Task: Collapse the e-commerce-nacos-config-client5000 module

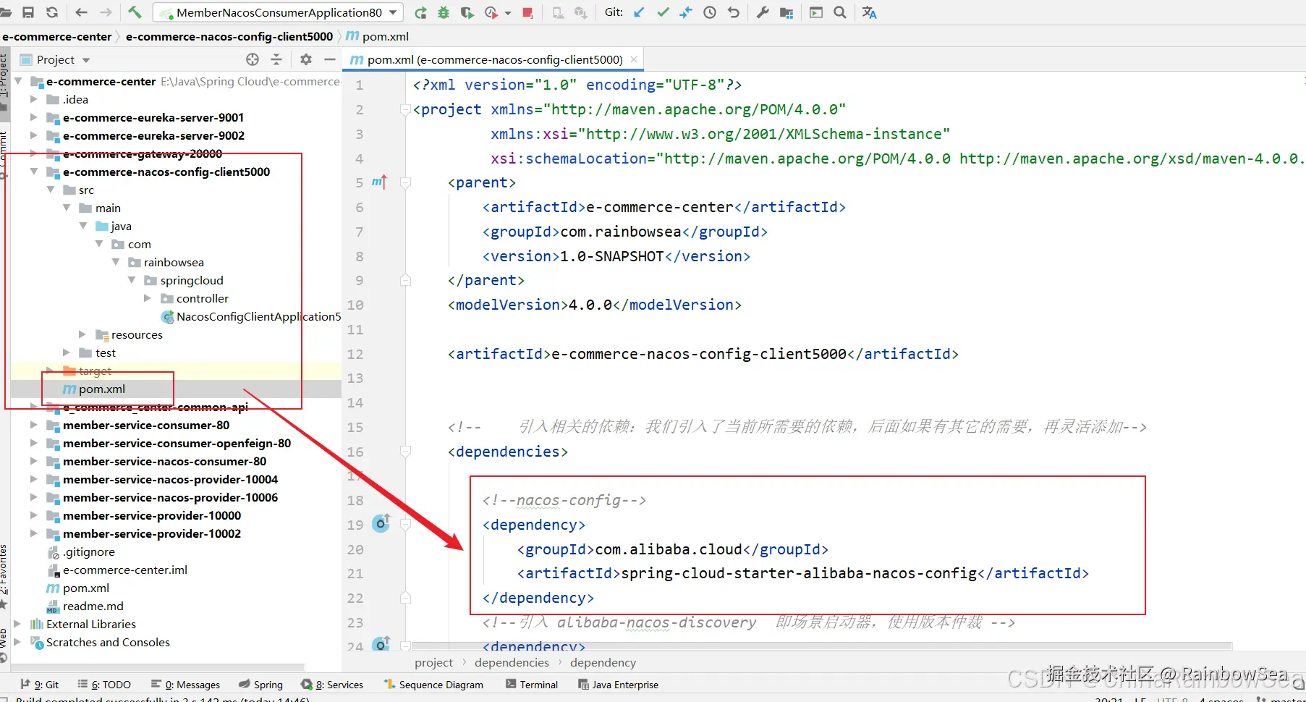Action: 33,172
